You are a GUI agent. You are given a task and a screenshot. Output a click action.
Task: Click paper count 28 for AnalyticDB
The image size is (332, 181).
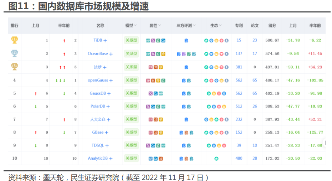coord(255,158)
